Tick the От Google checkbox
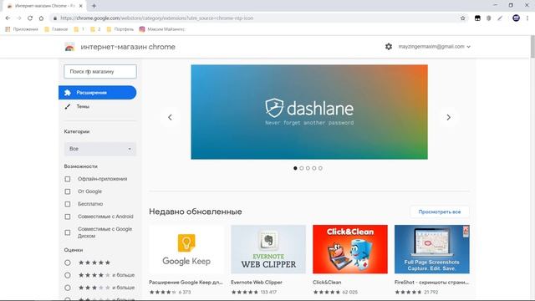The image size is (535, 301). pos(68,191)
